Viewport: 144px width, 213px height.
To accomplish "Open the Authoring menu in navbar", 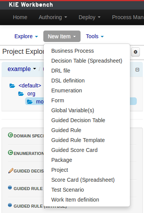I will click(53, 17).
